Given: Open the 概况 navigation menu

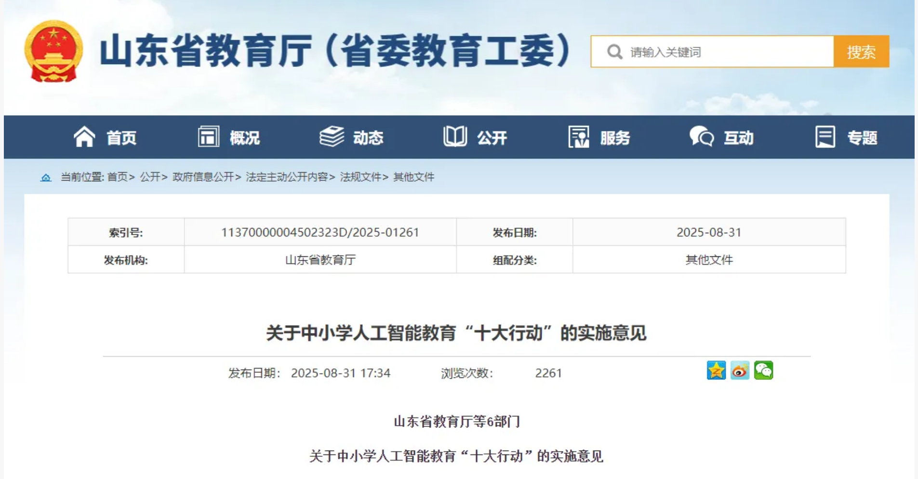Looking at the screenshot, I should [x=244, y=138].
